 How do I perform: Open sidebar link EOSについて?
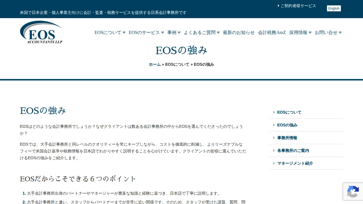pyautogui.click(x=289, y=112)
